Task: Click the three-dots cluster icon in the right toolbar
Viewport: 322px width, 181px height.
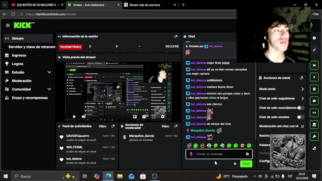Action: click(x=314, y=149)
